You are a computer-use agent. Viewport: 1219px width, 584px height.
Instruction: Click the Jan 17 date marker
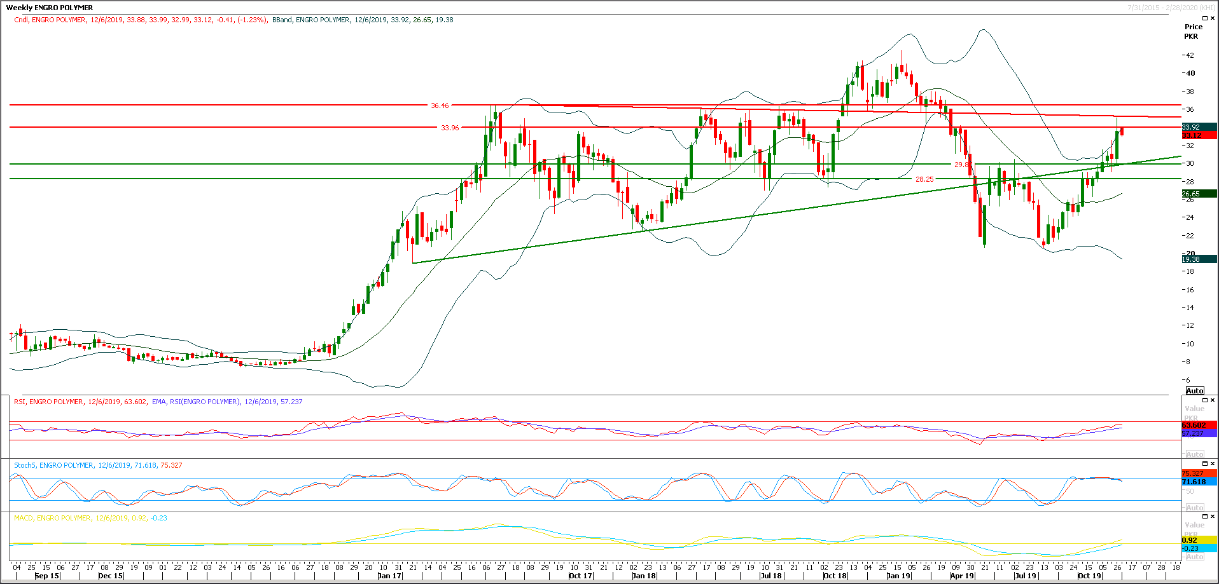click(390, 576)
